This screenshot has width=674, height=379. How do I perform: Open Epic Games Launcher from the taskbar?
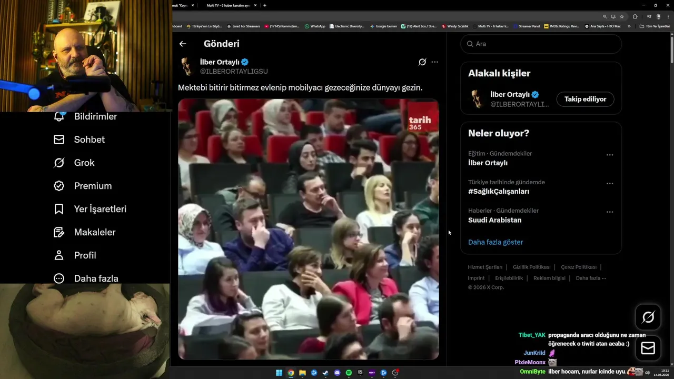[360, 373]
